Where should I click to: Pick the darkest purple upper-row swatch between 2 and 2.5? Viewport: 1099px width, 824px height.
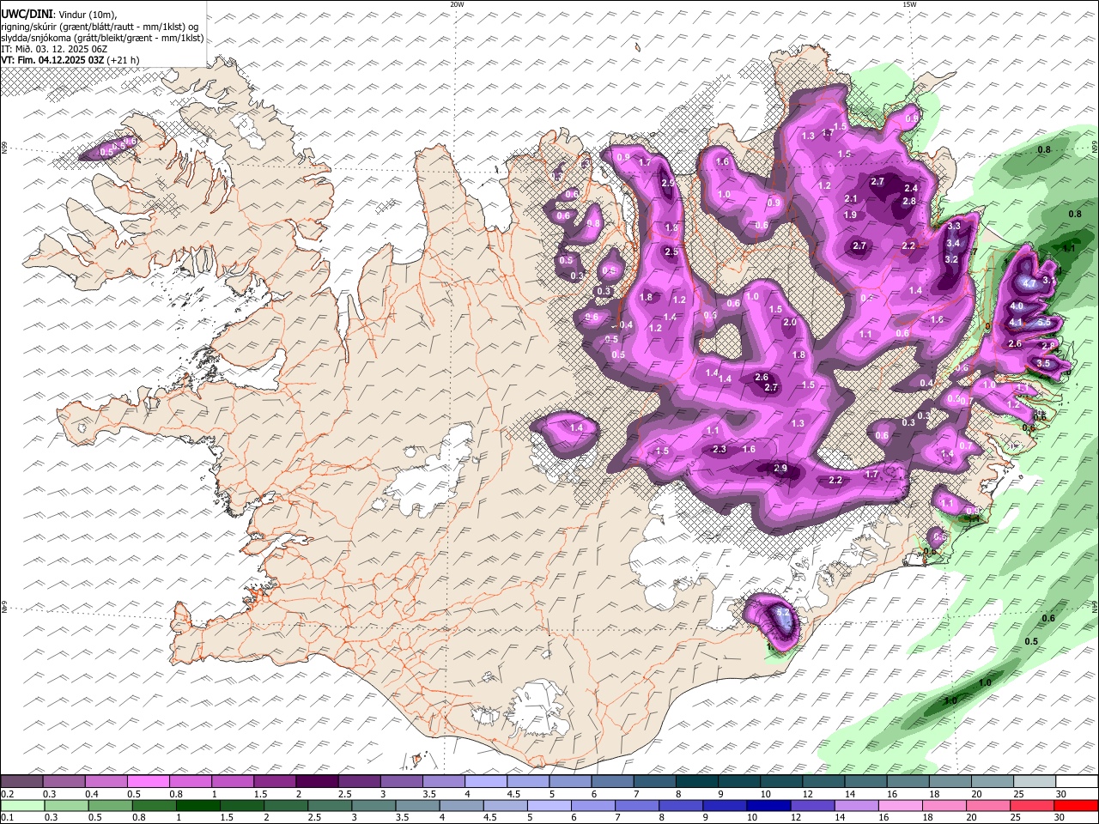pos(316,781)
